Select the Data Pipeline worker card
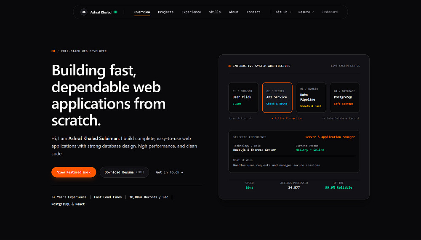Screen dimensions: 421x240 pos(311,98)
